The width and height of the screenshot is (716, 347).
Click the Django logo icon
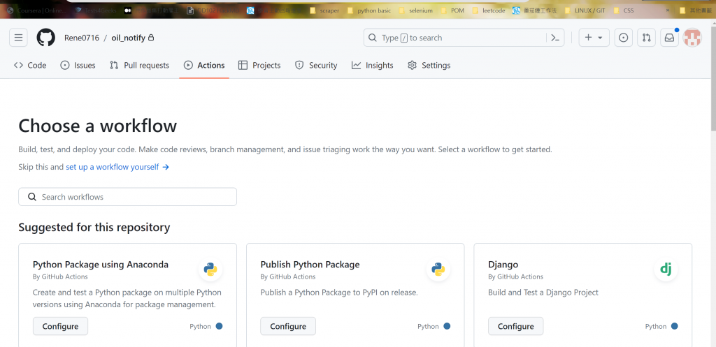[666, 269]
